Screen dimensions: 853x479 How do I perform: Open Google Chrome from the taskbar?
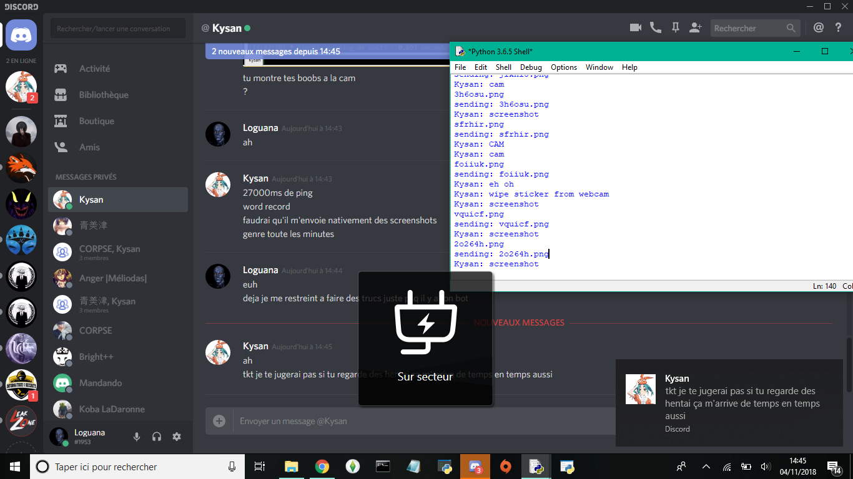coord(322,467)
